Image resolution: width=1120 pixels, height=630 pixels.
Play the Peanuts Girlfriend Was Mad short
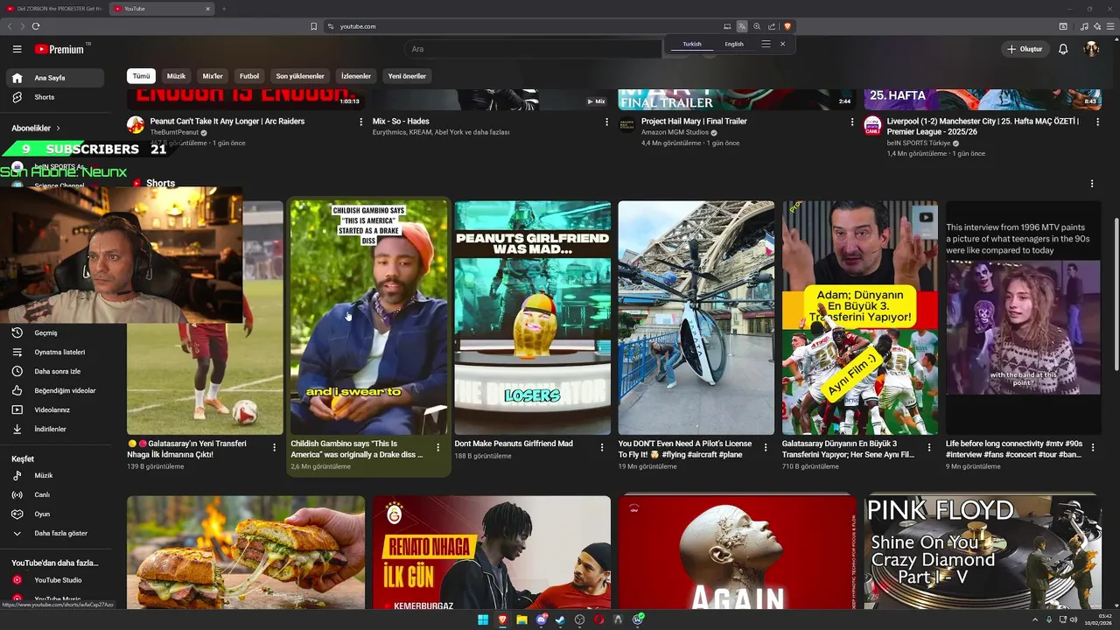click(532, 318)
